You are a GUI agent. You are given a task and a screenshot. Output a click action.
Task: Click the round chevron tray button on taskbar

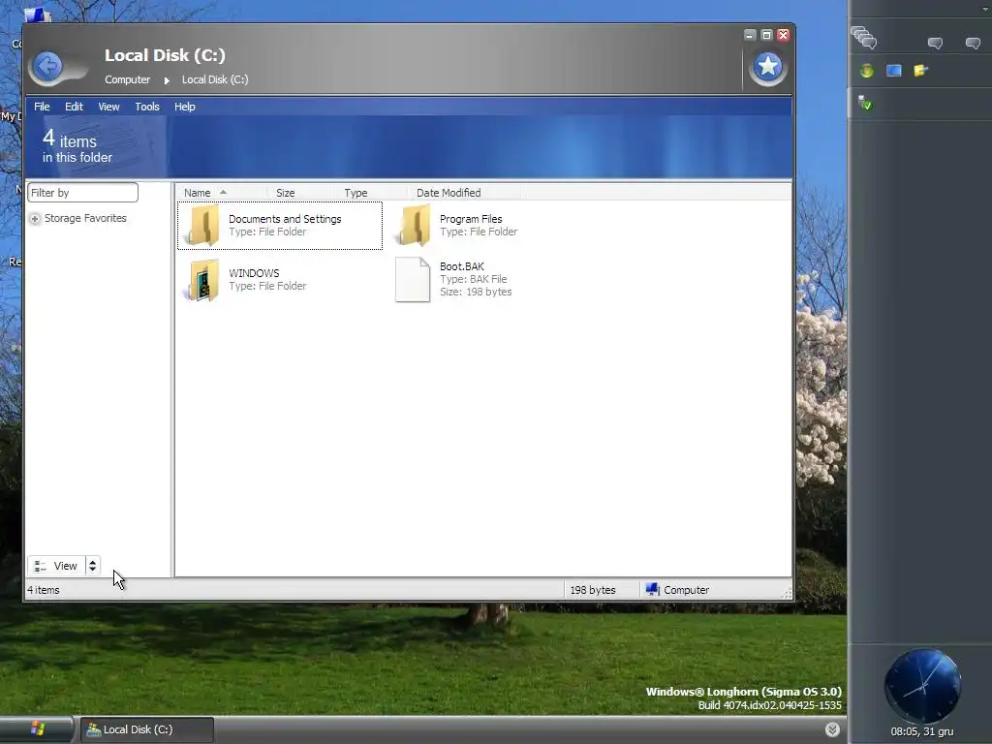click(832, 729)
